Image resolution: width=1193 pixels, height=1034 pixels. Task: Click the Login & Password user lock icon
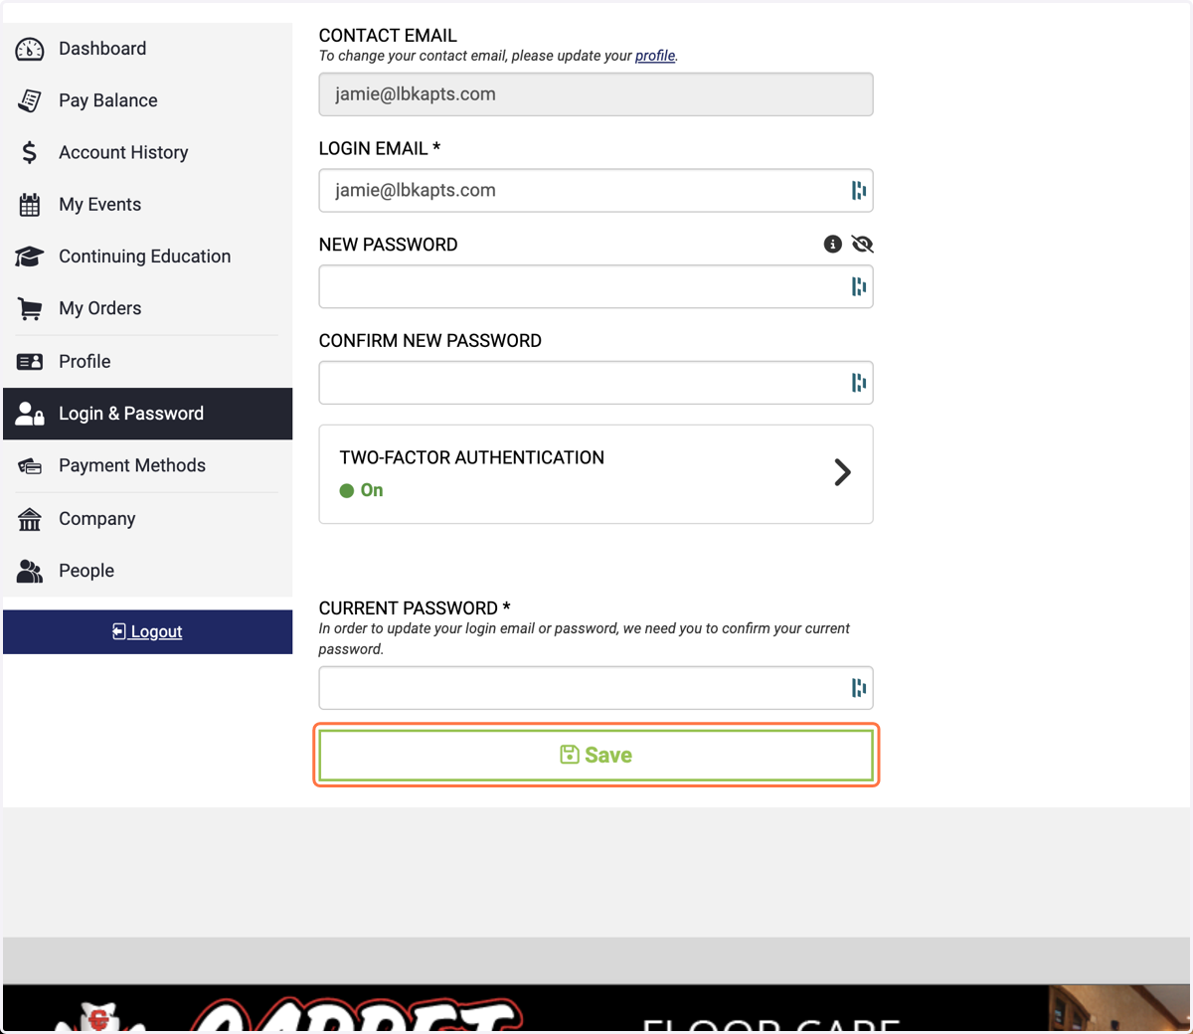pos(30,414)
